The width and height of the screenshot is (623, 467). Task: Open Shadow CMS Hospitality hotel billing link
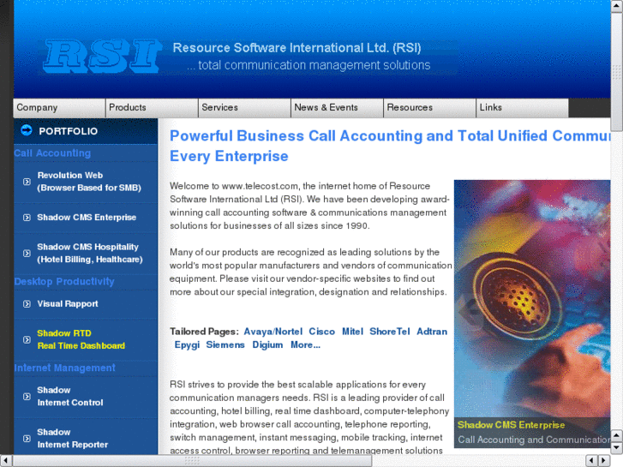pyautogui.click(x=90, y=253)
